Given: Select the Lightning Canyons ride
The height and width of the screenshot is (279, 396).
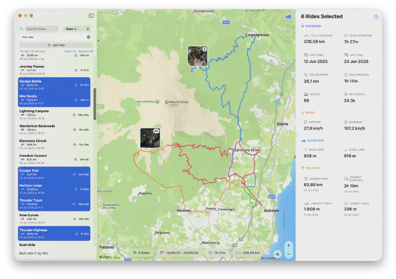Looking at the screenshot, I should click(x=55, y=113).
